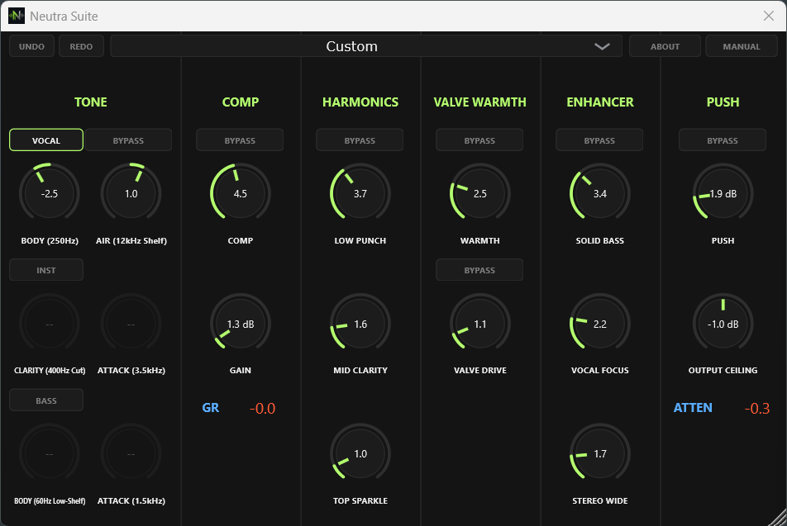Viewport: 787px width, 526px height.
Task: Click the WARMTH knob at 2.5
Action: 479,193
